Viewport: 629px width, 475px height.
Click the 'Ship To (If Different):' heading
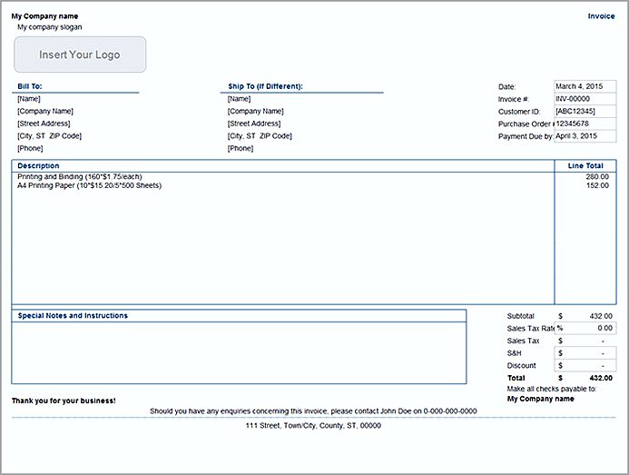tap(265, 86)
